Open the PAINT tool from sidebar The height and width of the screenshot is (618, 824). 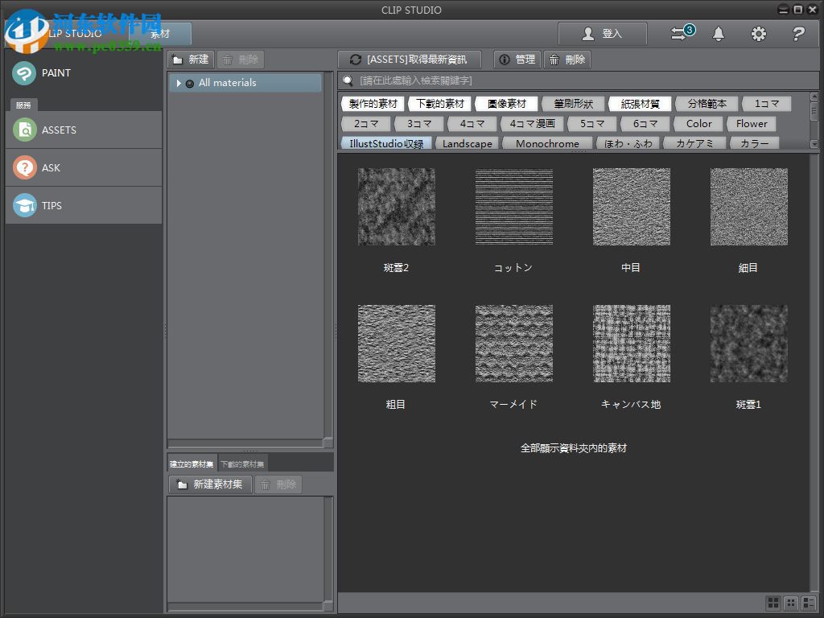[48, 73]
